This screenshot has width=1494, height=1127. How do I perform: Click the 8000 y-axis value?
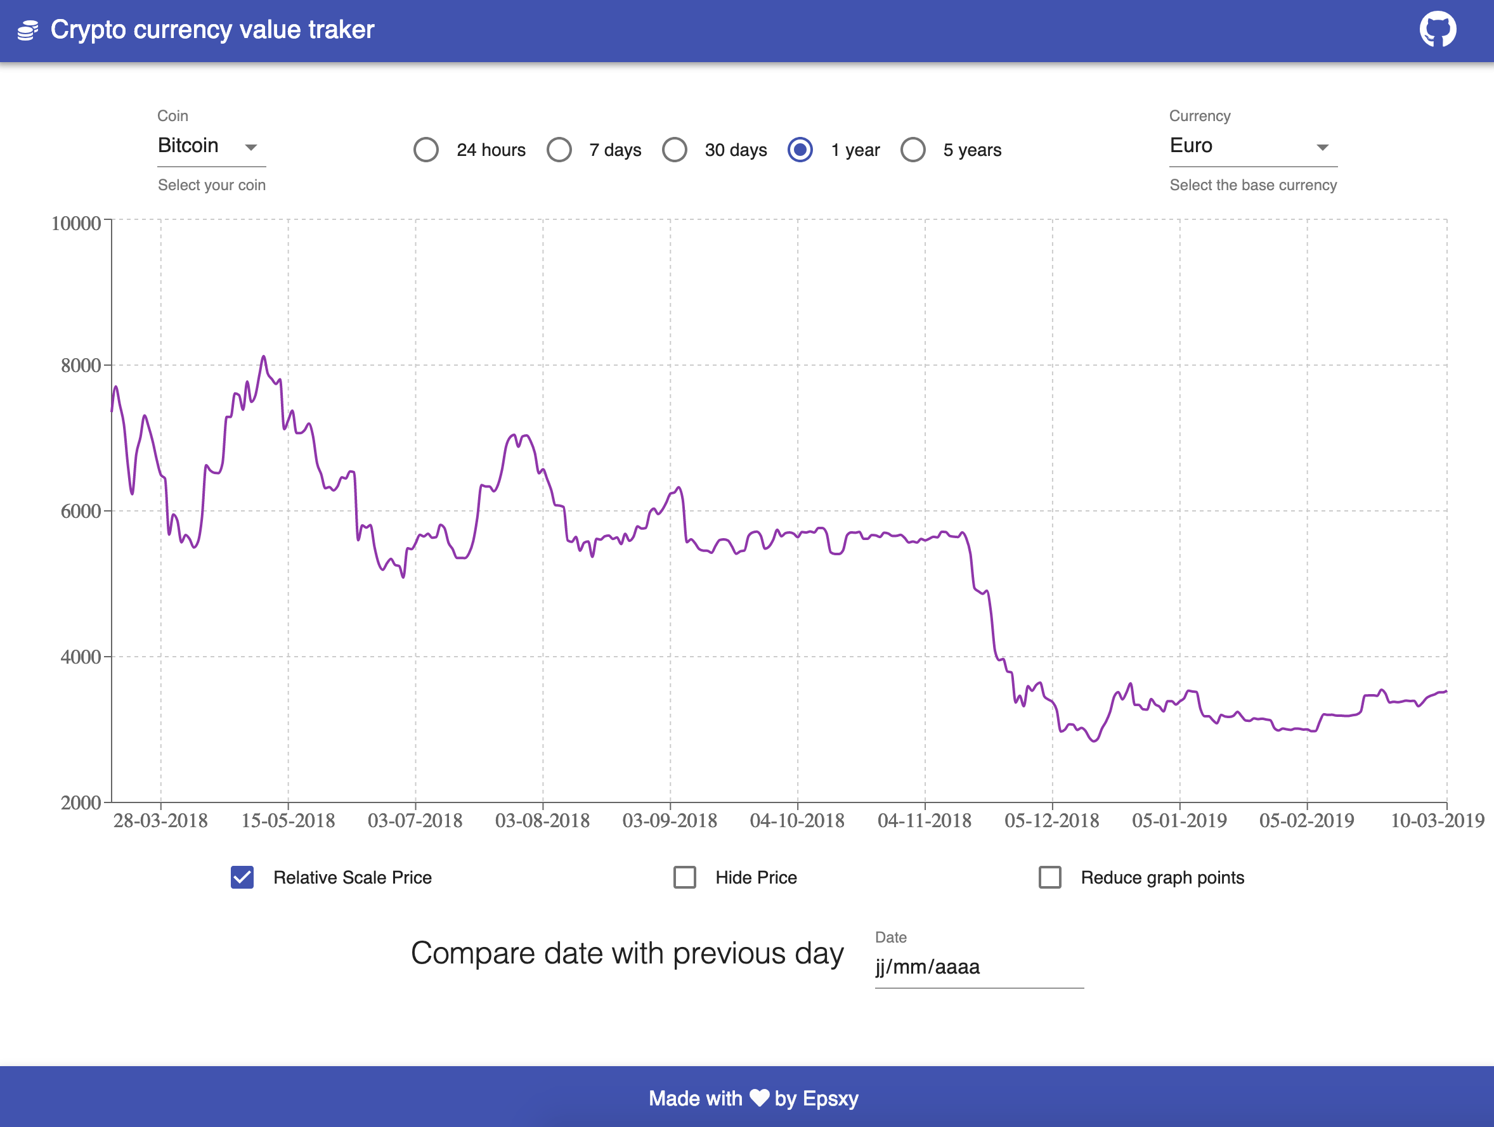[x=81, y=365]
